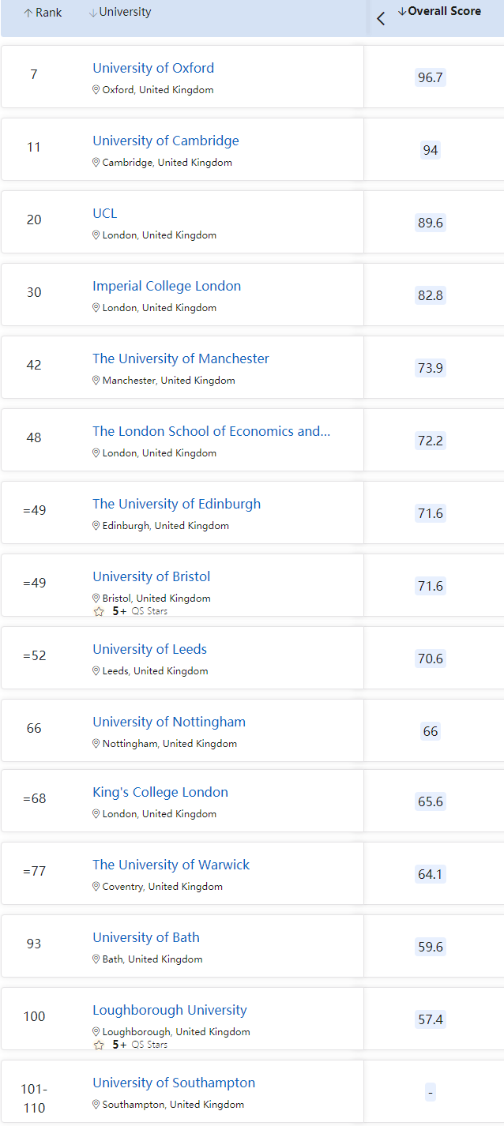This screenshot has height=1126, width=504.
Task: Select The London School of Economics link
Action: point(212,431)
